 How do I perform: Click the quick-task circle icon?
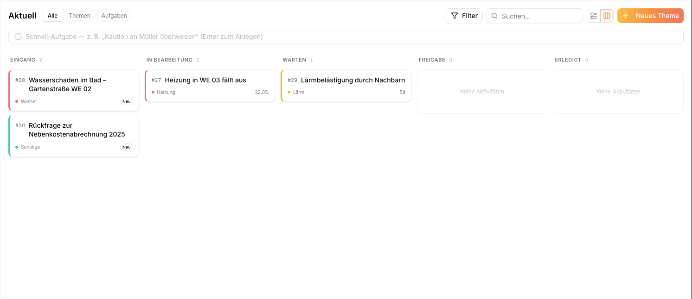[18, 37]
